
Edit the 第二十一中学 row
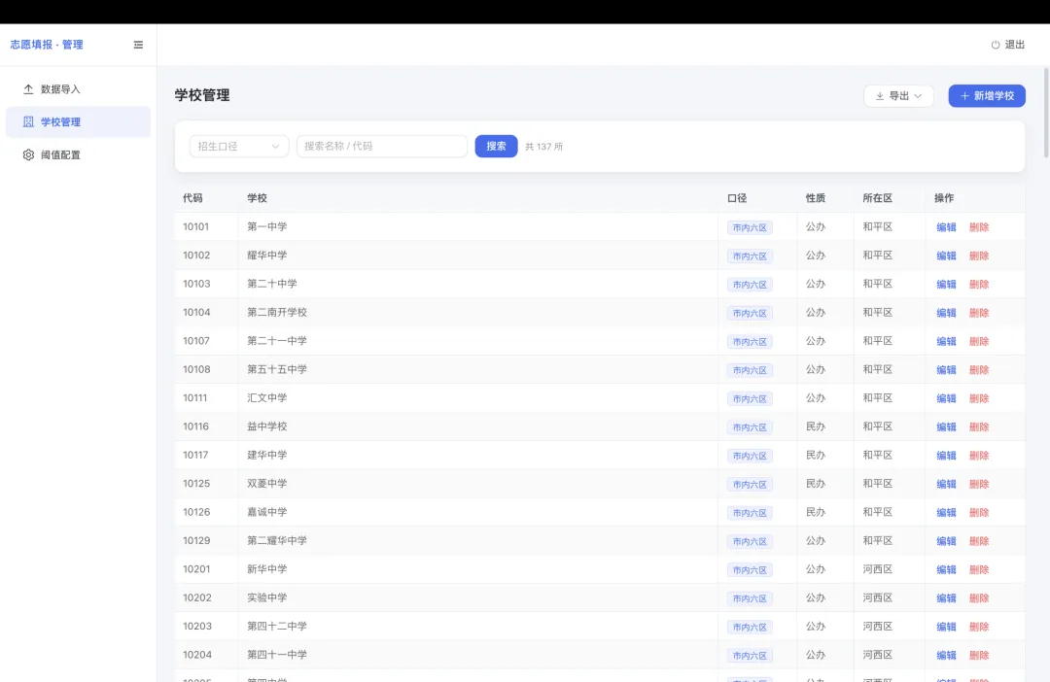[x=946, y=341]
